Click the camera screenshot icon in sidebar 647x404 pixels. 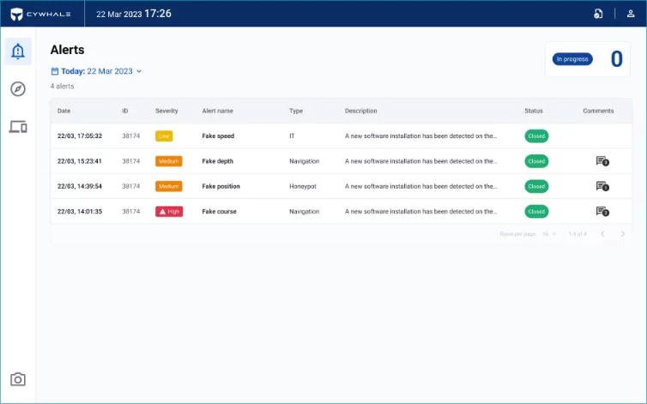[18, 379]
